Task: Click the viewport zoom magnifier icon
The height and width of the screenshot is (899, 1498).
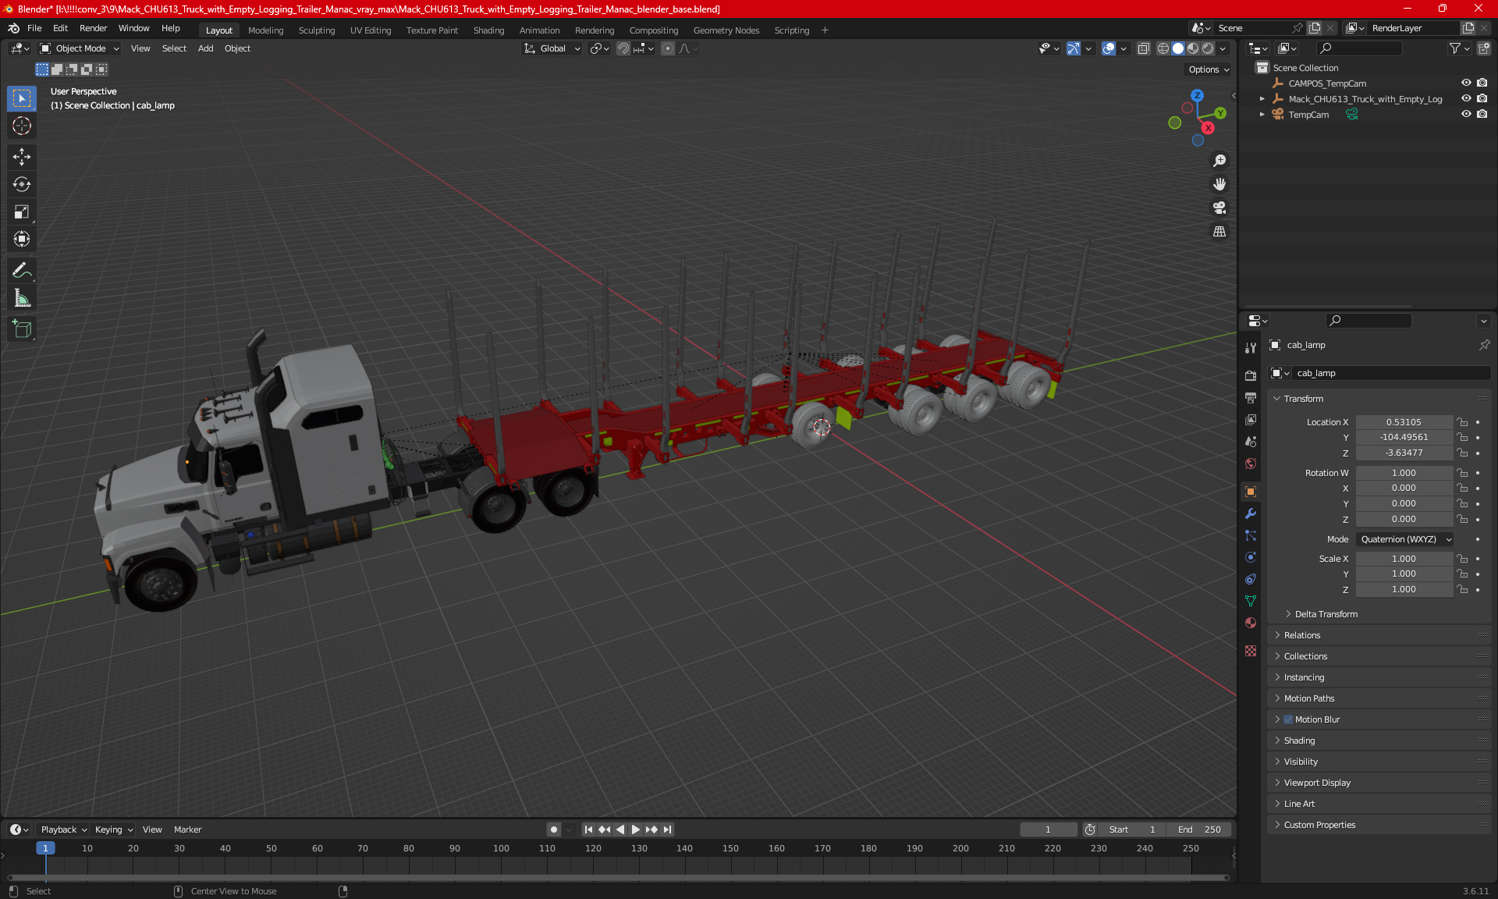Action: click(x=1219, y=161)
